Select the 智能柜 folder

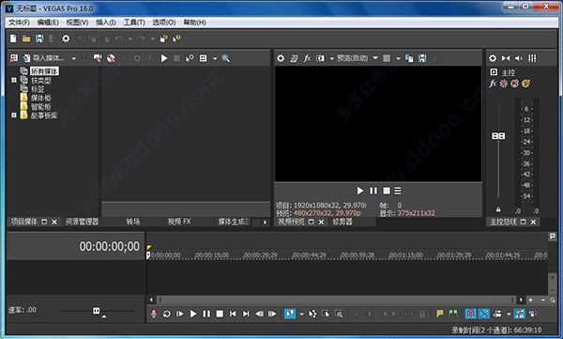(40, 107)
